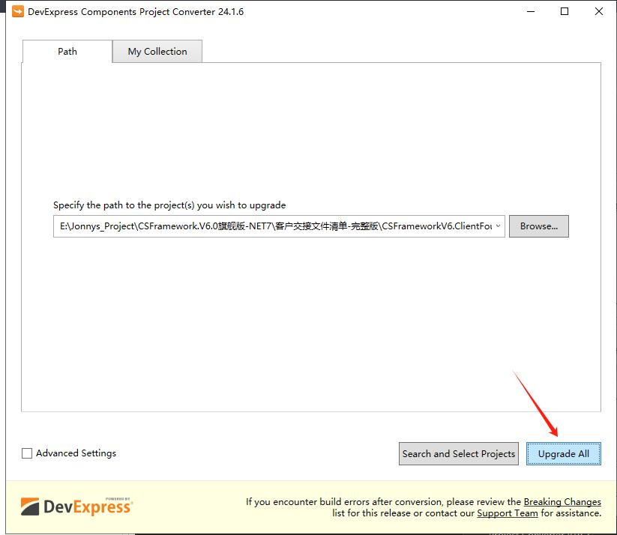Click inside the project path text field
617x535 pixels.
tap(270, 226)
